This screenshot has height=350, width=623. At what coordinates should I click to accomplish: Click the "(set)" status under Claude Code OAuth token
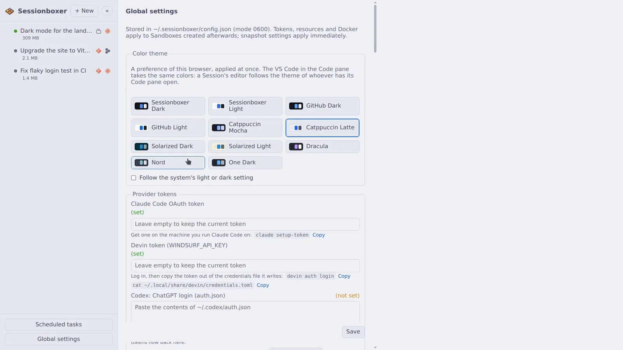[137, 212]
